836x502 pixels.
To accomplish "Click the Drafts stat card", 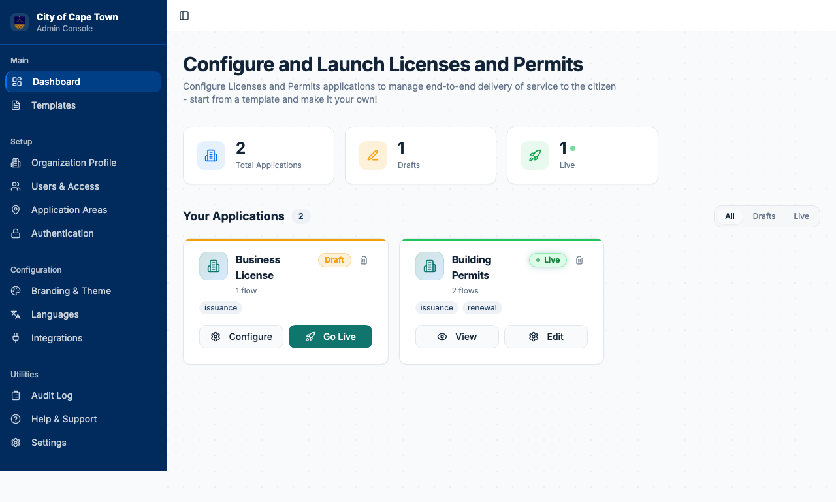I will coord(421,156).
